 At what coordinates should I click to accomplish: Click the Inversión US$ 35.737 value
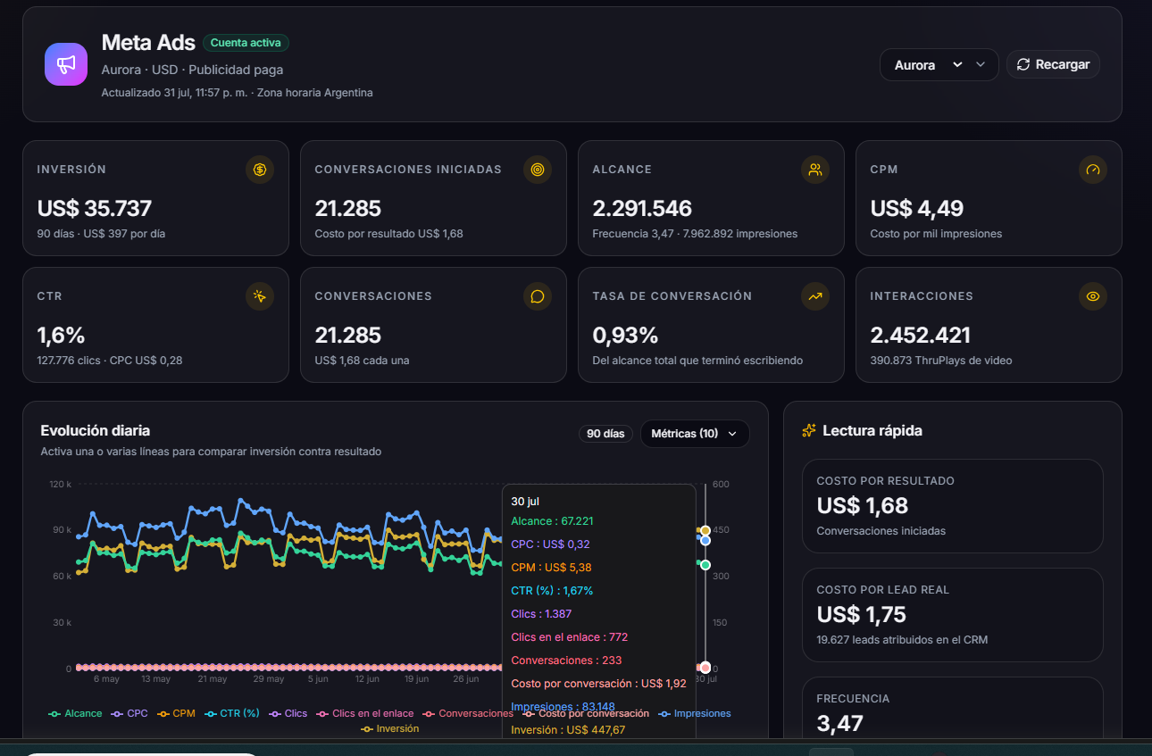pyautogui.click(x=95, y=209)
